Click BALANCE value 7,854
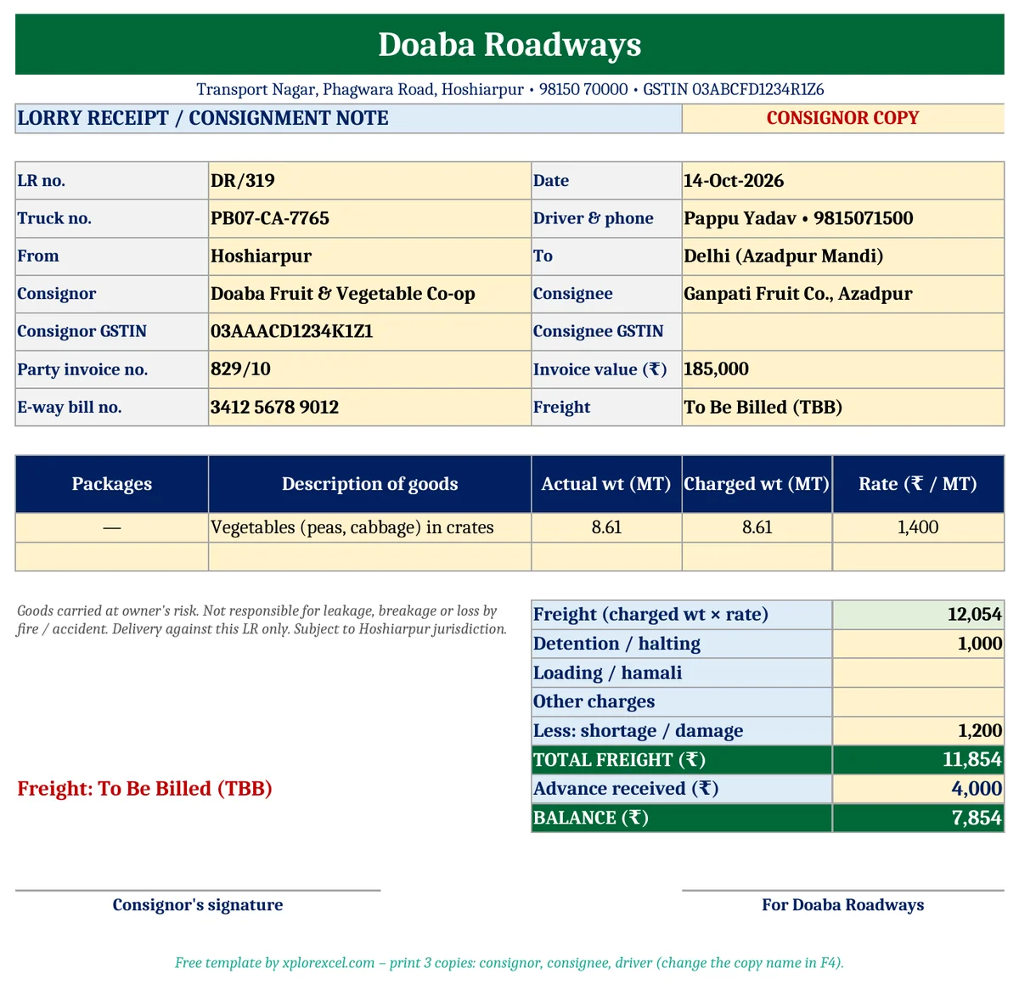 tap(918, 818)
